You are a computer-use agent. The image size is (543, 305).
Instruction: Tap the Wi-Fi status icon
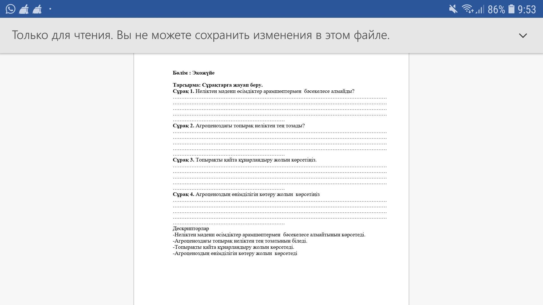467,9
